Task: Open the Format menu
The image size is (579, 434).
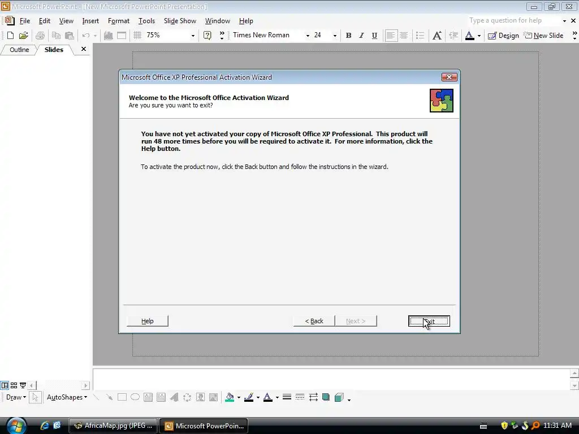Action: (119, 21)
